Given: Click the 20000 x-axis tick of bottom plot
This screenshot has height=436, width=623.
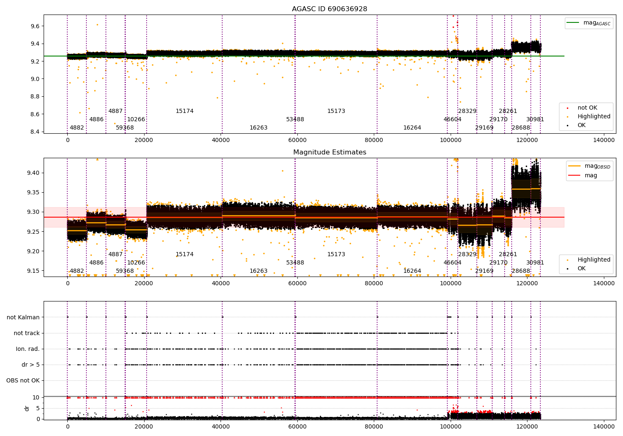Looking at the screenshot, I should tap(144, 426).
